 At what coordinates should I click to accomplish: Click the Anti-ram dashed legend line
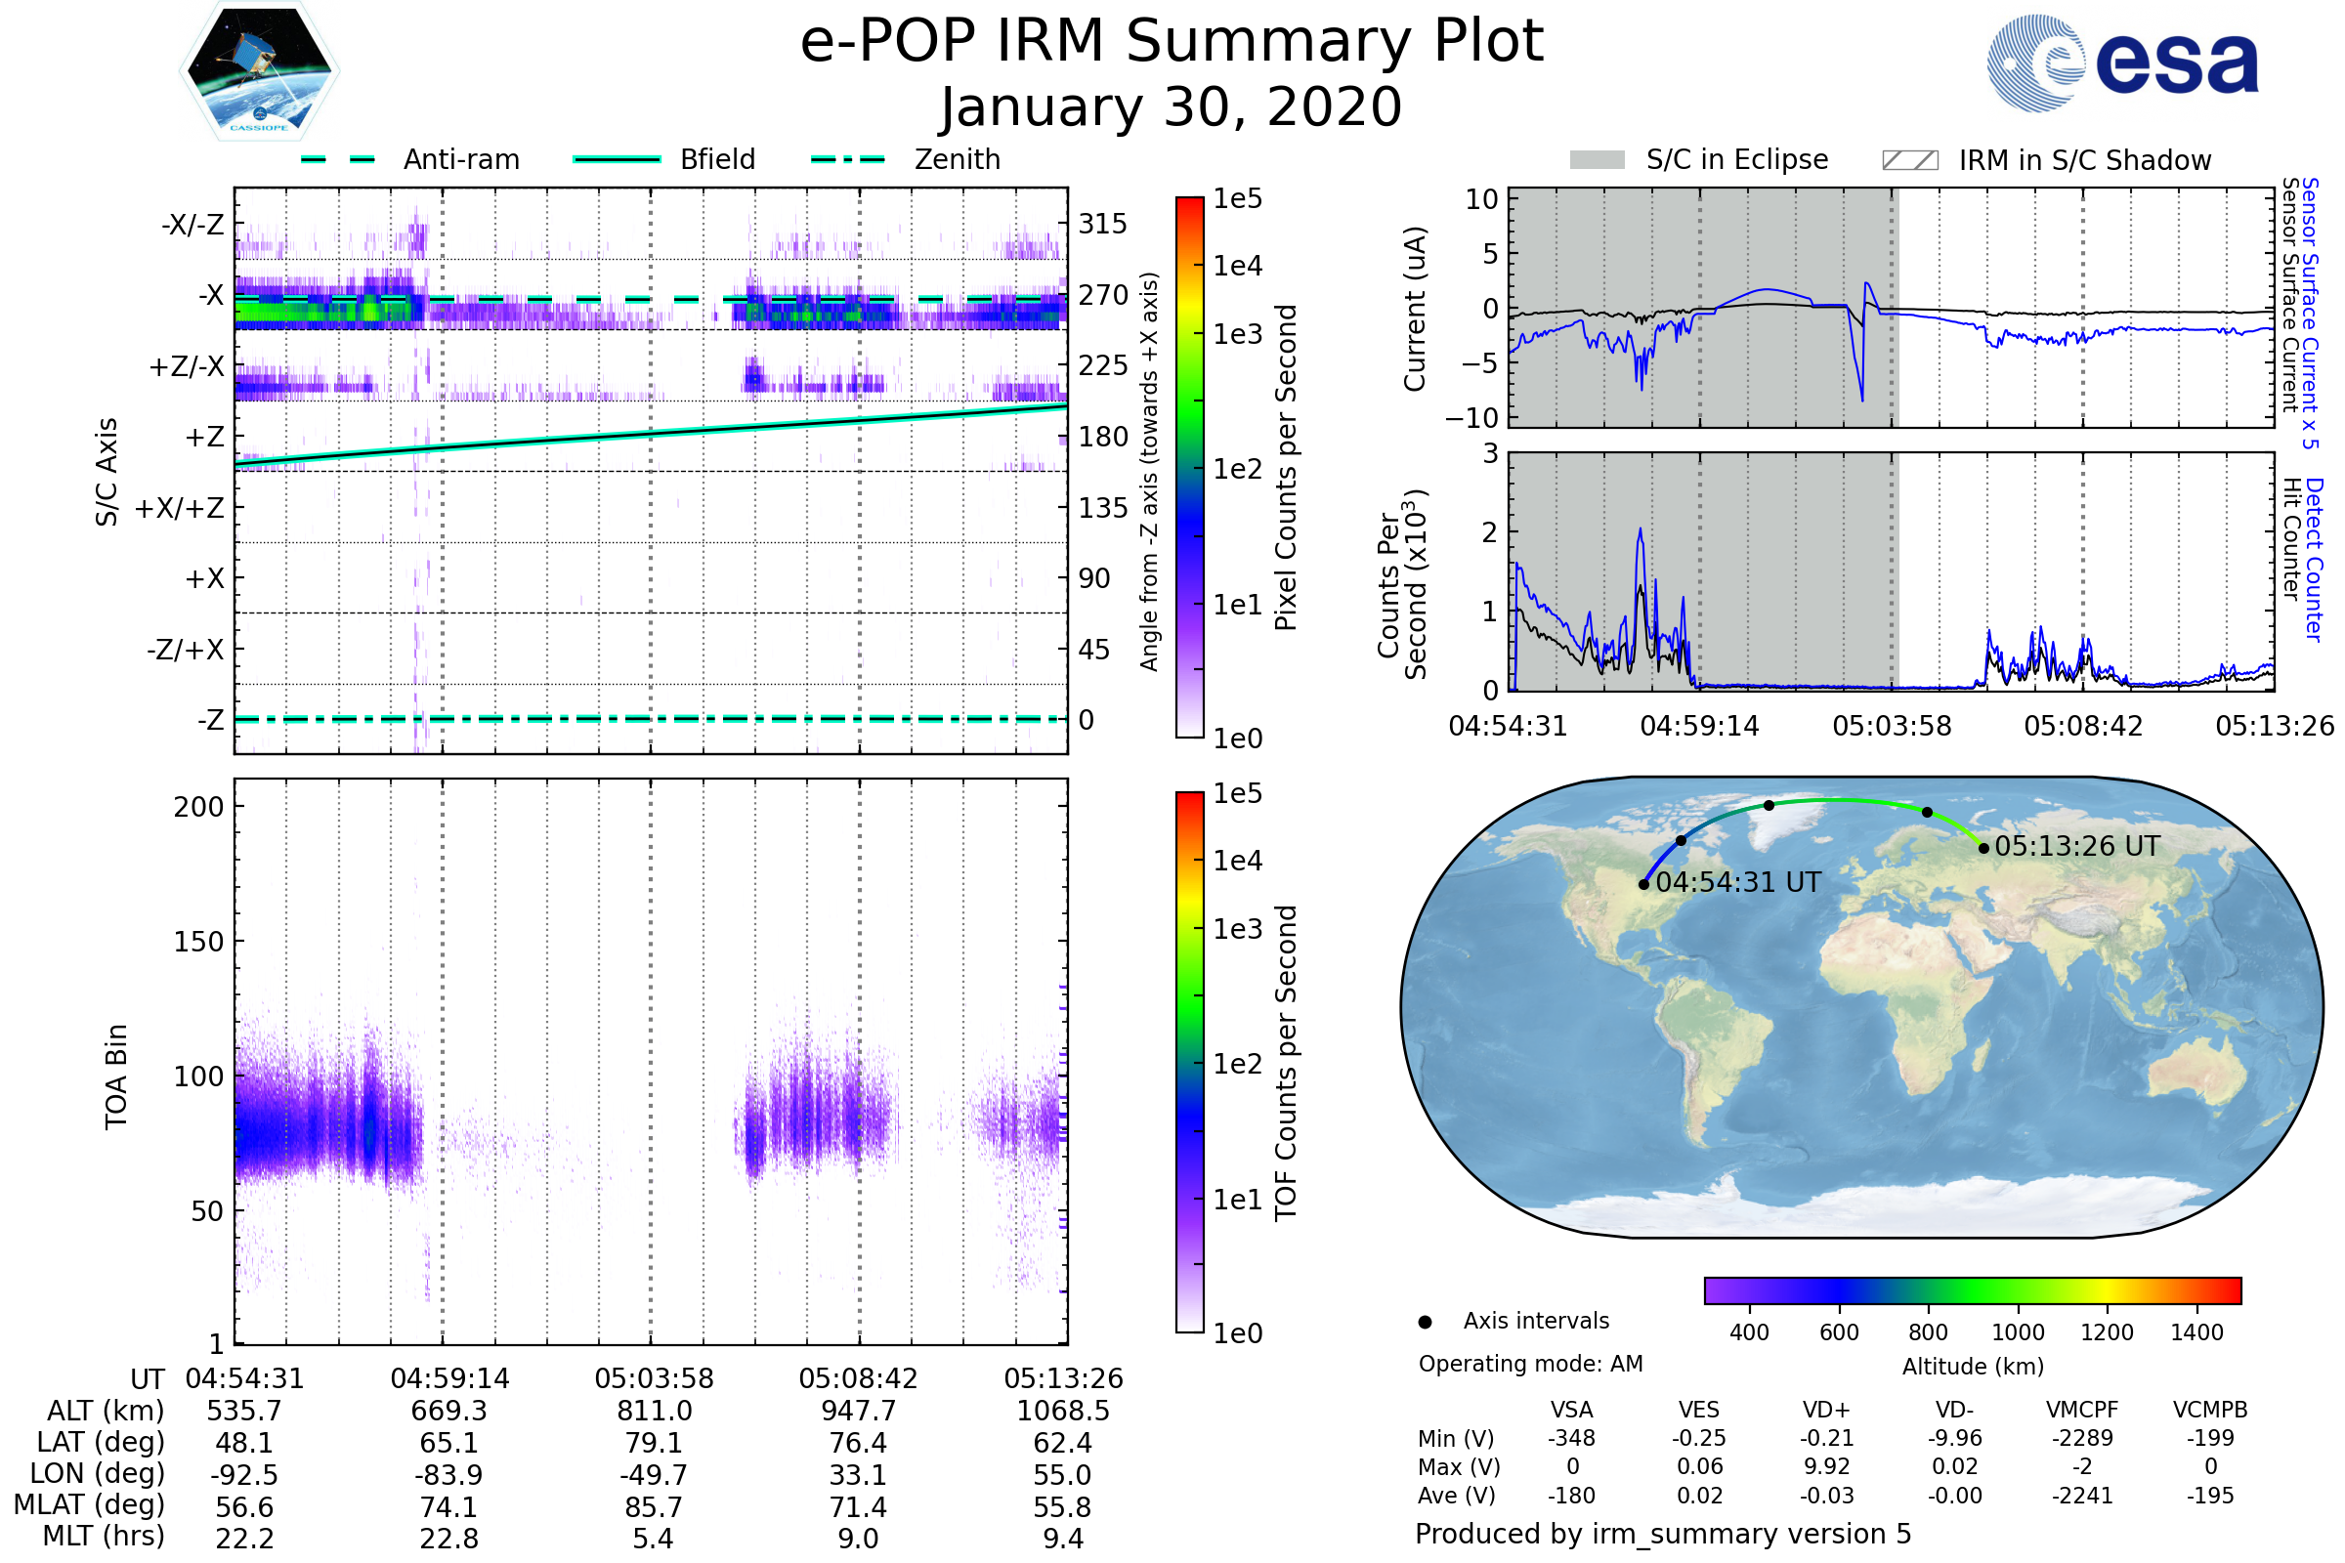click(x=338, y=159)
